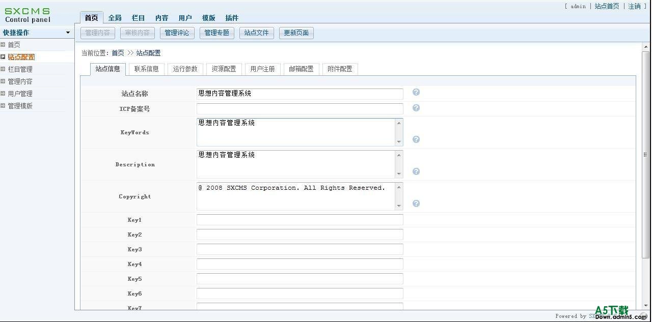
Task: Click the 更新页面 button
Action: coord(296,33)
